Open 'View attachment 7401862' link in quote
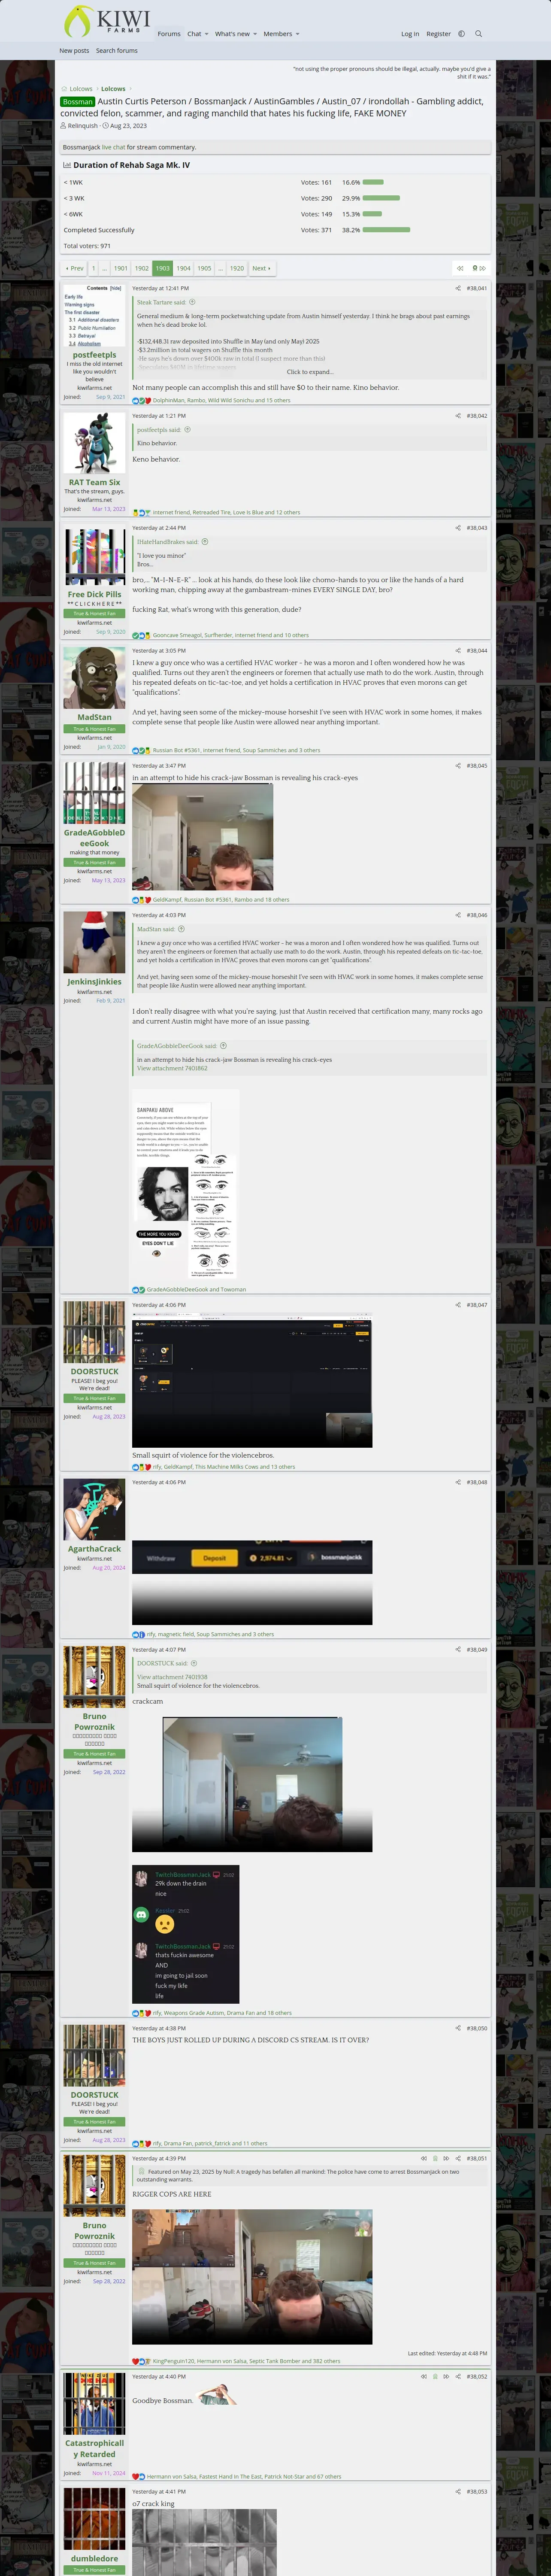This screenshot has width=551, height=2576. pyautogui.click(x=172, y=1068)
